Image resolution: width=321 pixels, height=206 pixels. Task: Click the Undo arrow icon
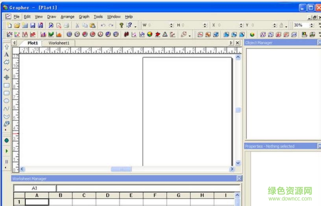(x=103, y=26)
